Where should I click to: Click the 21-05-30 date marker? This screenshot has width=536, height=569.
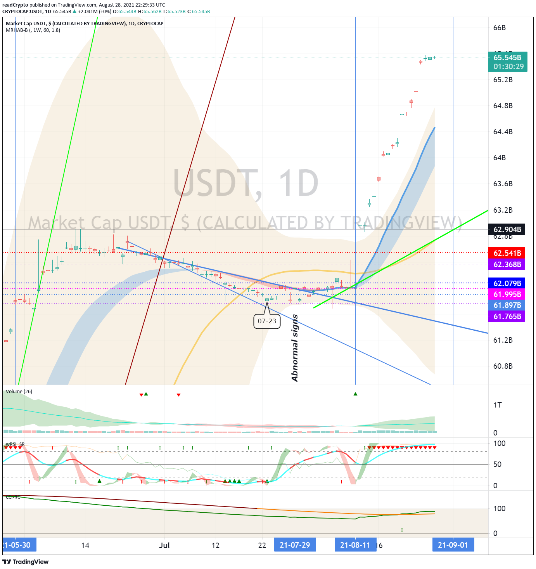pos(19,545)
